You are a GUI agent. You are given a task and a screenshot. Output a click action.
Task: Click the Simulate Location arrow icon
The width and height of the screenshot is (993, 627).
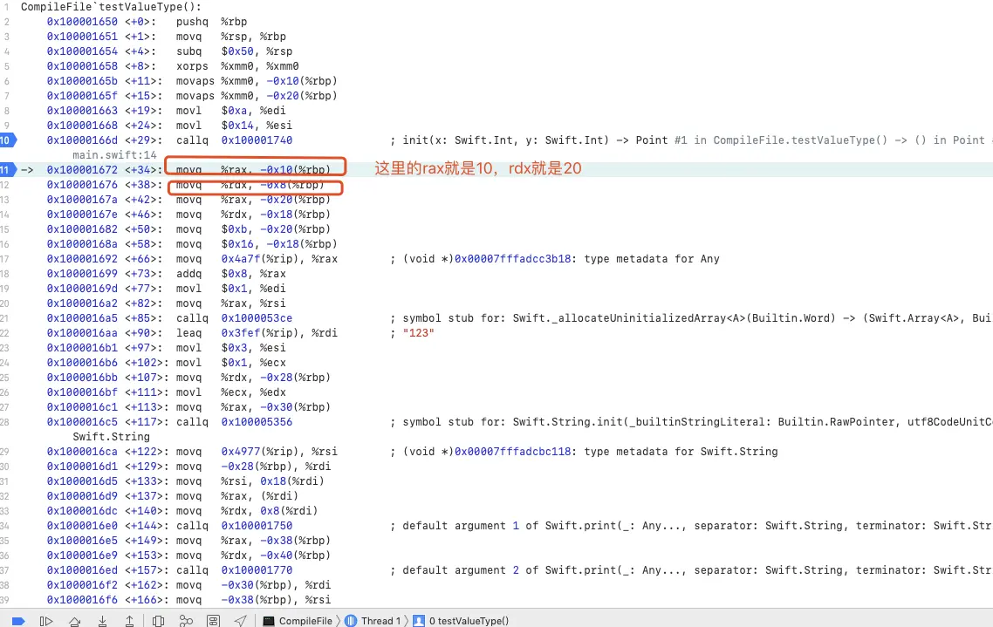click(x=241, y=621)
